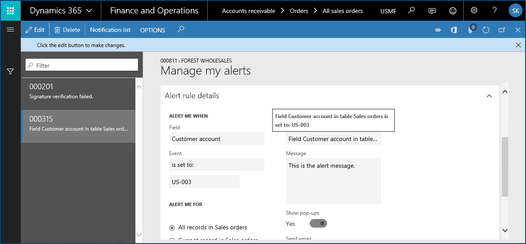Click the Filter input field
526x244 pixels.
82,65
